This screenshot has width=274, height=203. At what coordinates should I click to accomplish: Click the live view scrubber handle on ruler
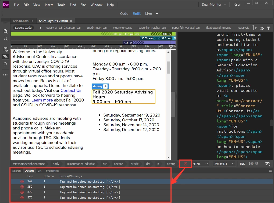click(x=171, y=46)
